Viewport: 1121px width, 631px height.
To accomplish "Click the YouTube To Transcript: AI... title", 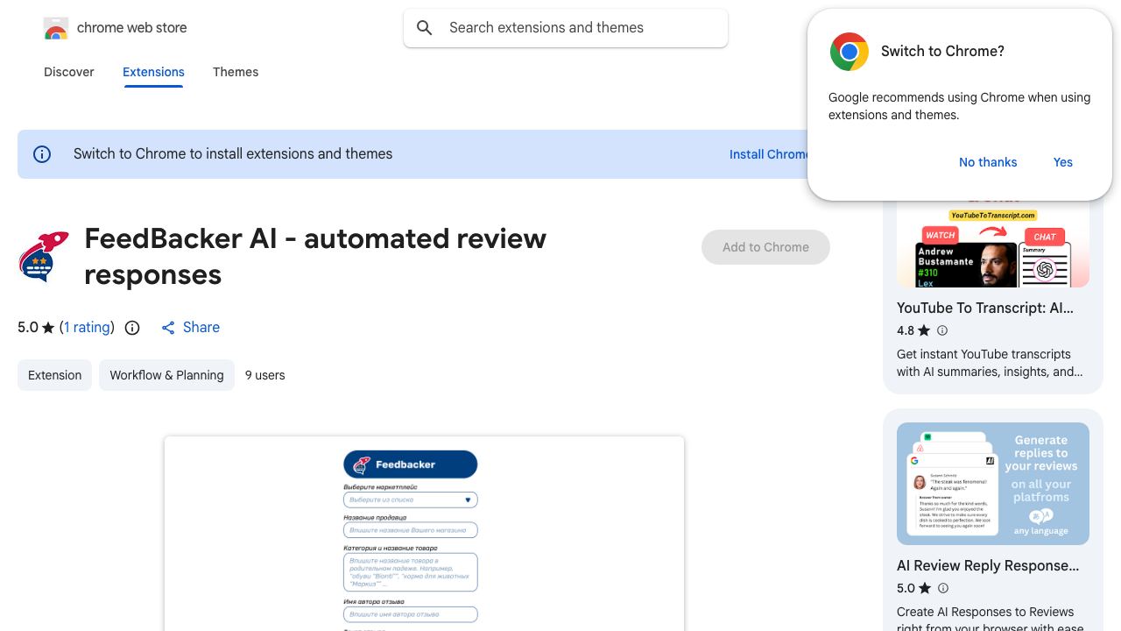I will (x=985, y=308).
